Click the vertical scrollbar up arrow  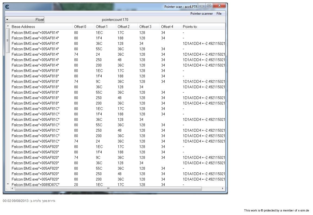8,26
